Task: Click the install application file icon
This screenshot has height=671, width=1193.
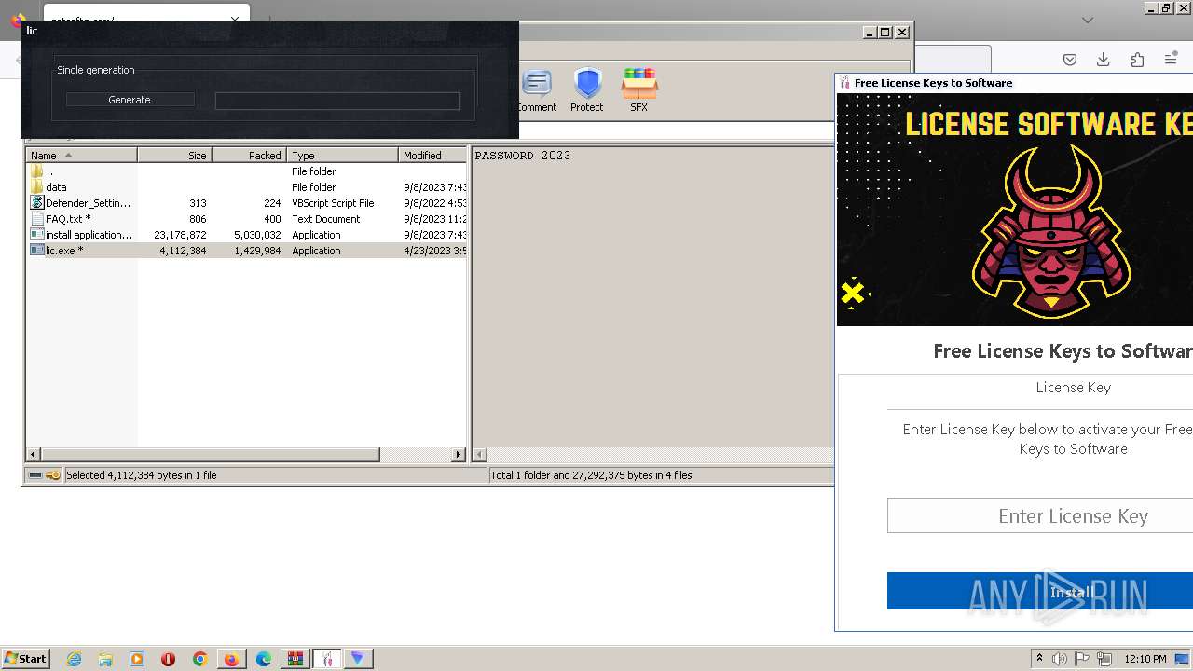Action: pyautogui.click(x=37, y=235)
